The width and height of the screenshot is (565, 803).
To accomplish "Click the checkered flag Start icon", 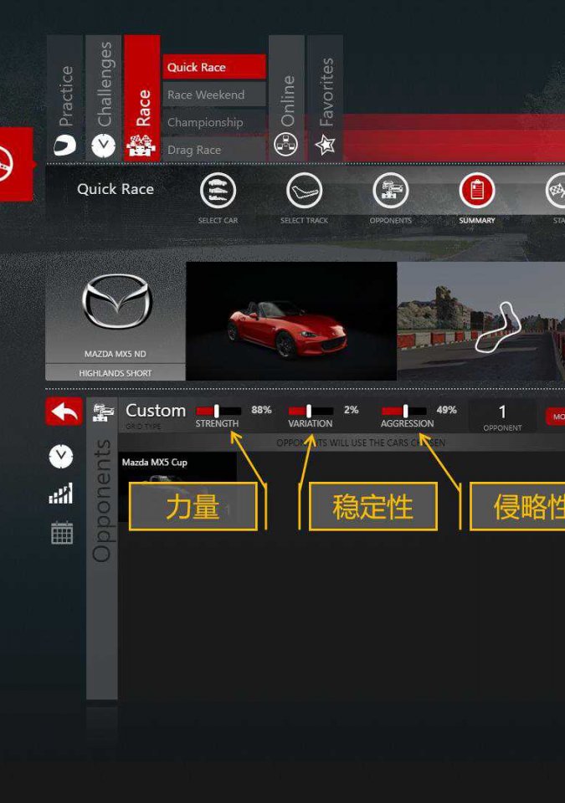I will pyautogui.click(x=557, y=191).
